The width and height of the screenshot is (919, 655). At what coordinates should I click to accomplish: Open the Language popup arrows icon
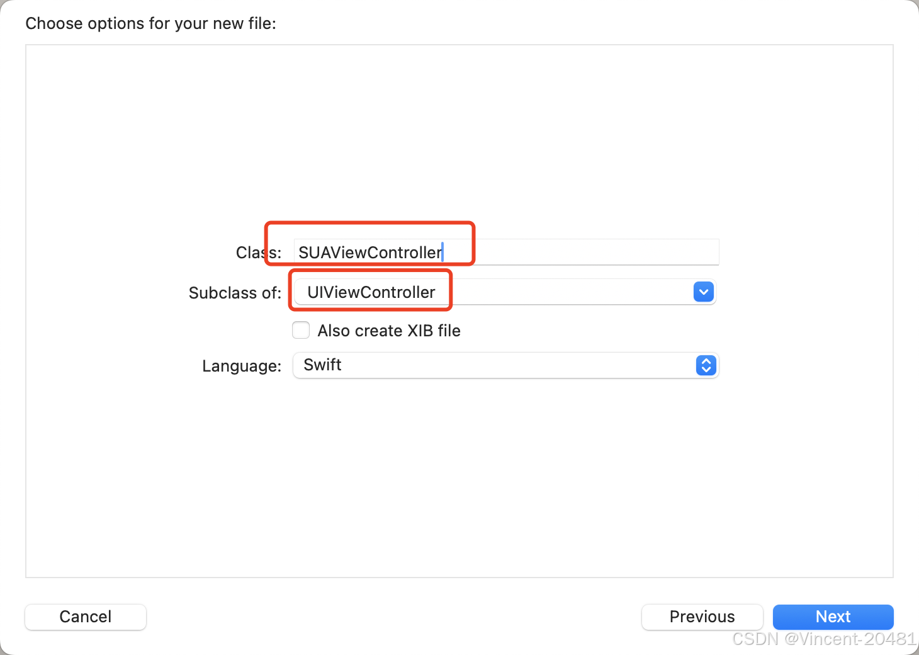706,365
